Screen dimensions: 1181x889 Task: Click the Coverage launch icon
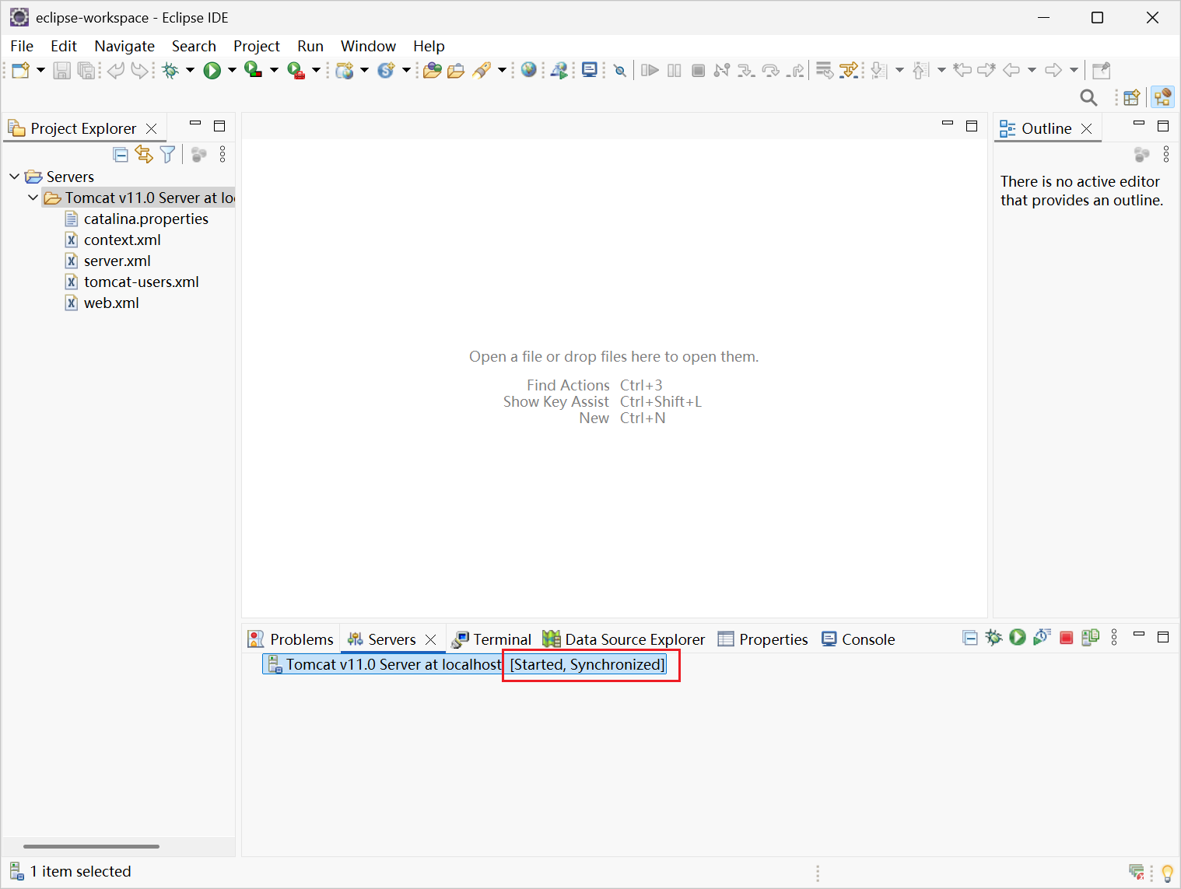coord(253,70)
